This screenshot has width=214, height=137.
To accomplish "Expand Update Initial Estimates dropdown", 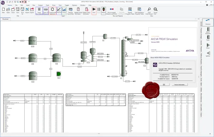I will [78, 11].
